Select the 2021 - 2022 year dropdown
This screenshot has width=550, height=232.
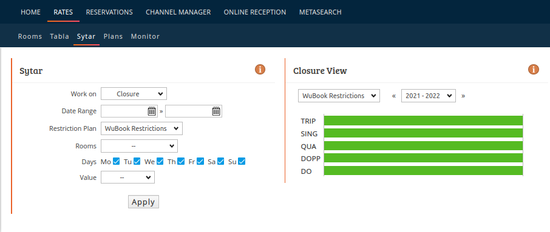[429, 96]
